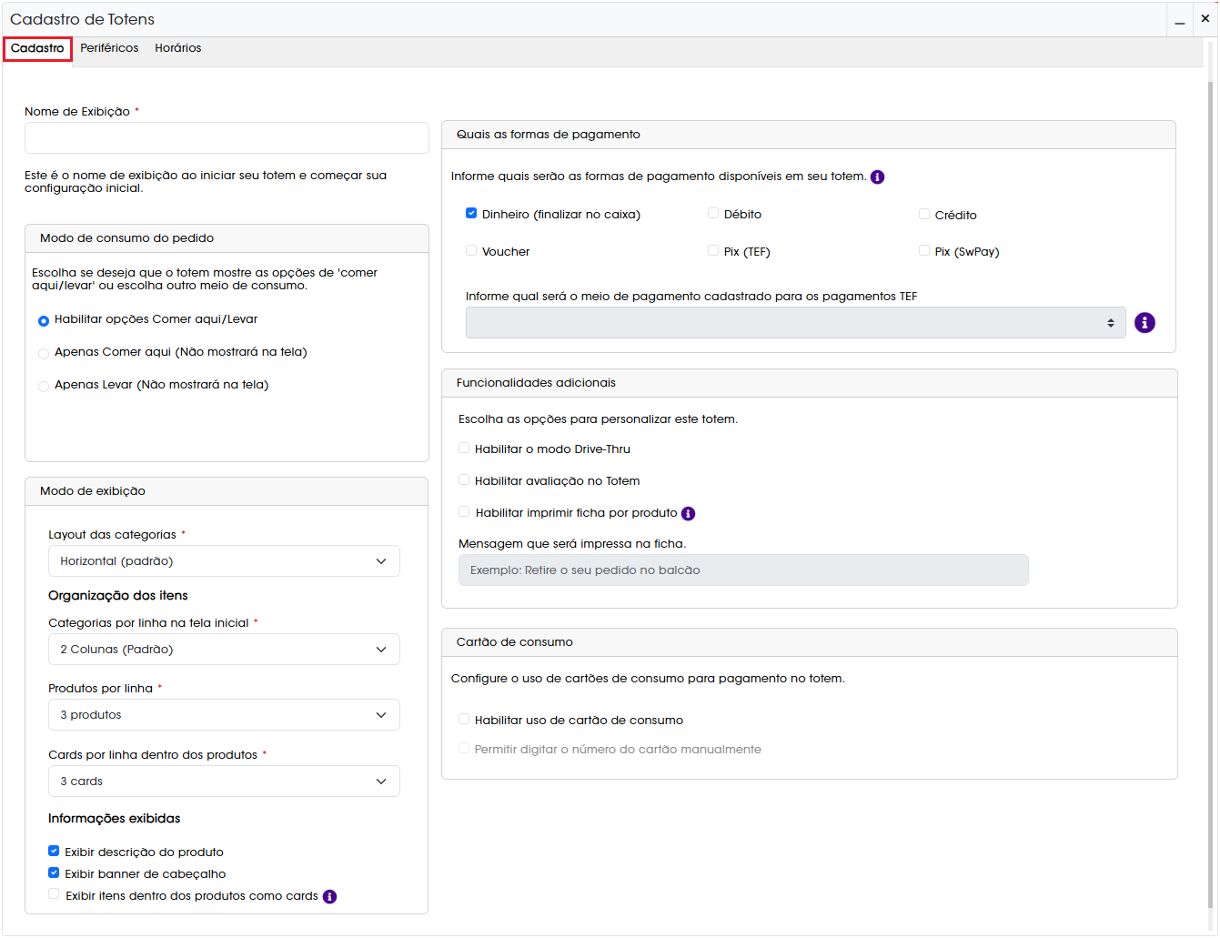Enable Habilitar uso de cartão de consumo
This screenshot has width=1220, height=938.
464,720
